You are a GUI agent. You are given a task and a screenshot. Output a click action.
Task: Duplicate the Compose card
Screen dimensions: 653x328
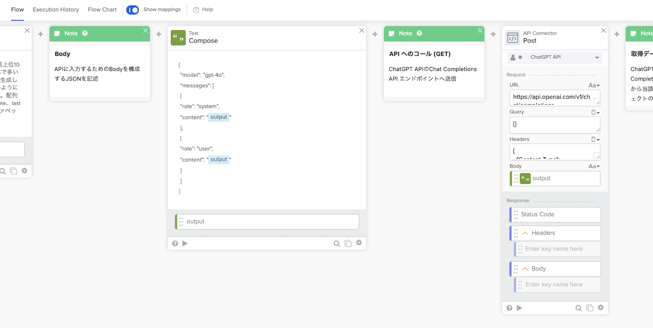click(x=348, y=243)
